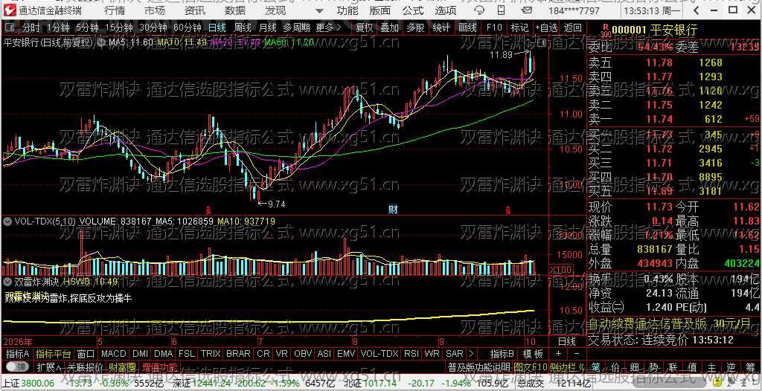The height and width of the screenshot is (391, 762).
Task: Select the 15分钟 period
Action: click(118, 28)
